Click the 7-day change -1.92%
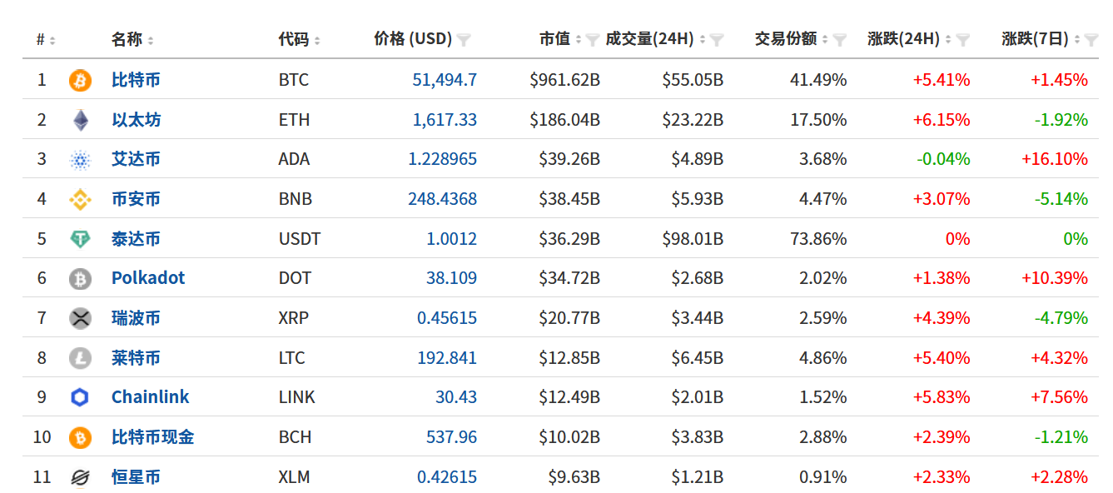The height and width of the screenshot is (493, 1113). coord(1061,120)
